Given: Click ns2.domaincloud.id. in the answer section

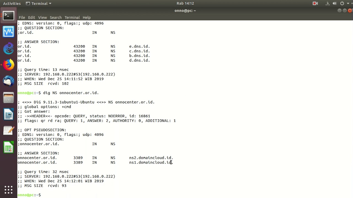Looking at the screenshot, I should (x=151, y=158).
